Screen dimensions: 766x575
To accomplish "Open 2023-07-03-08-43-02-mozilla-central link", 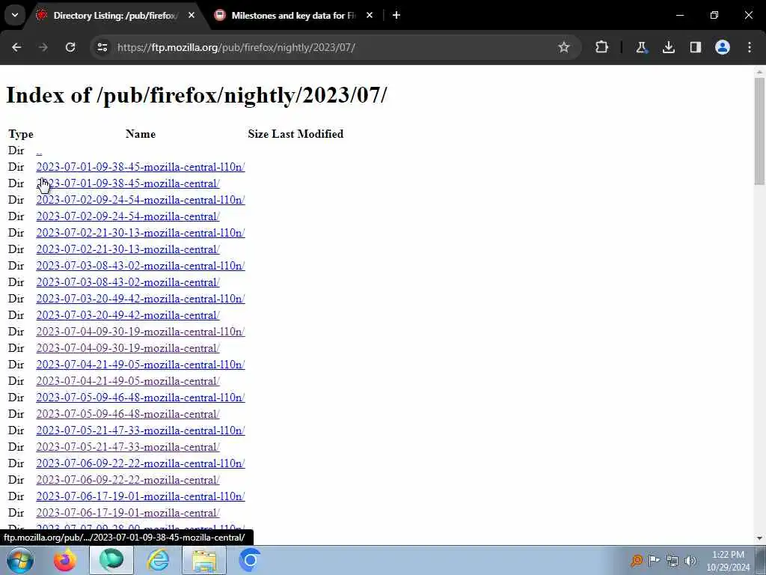I will click(x=128, y=282).
